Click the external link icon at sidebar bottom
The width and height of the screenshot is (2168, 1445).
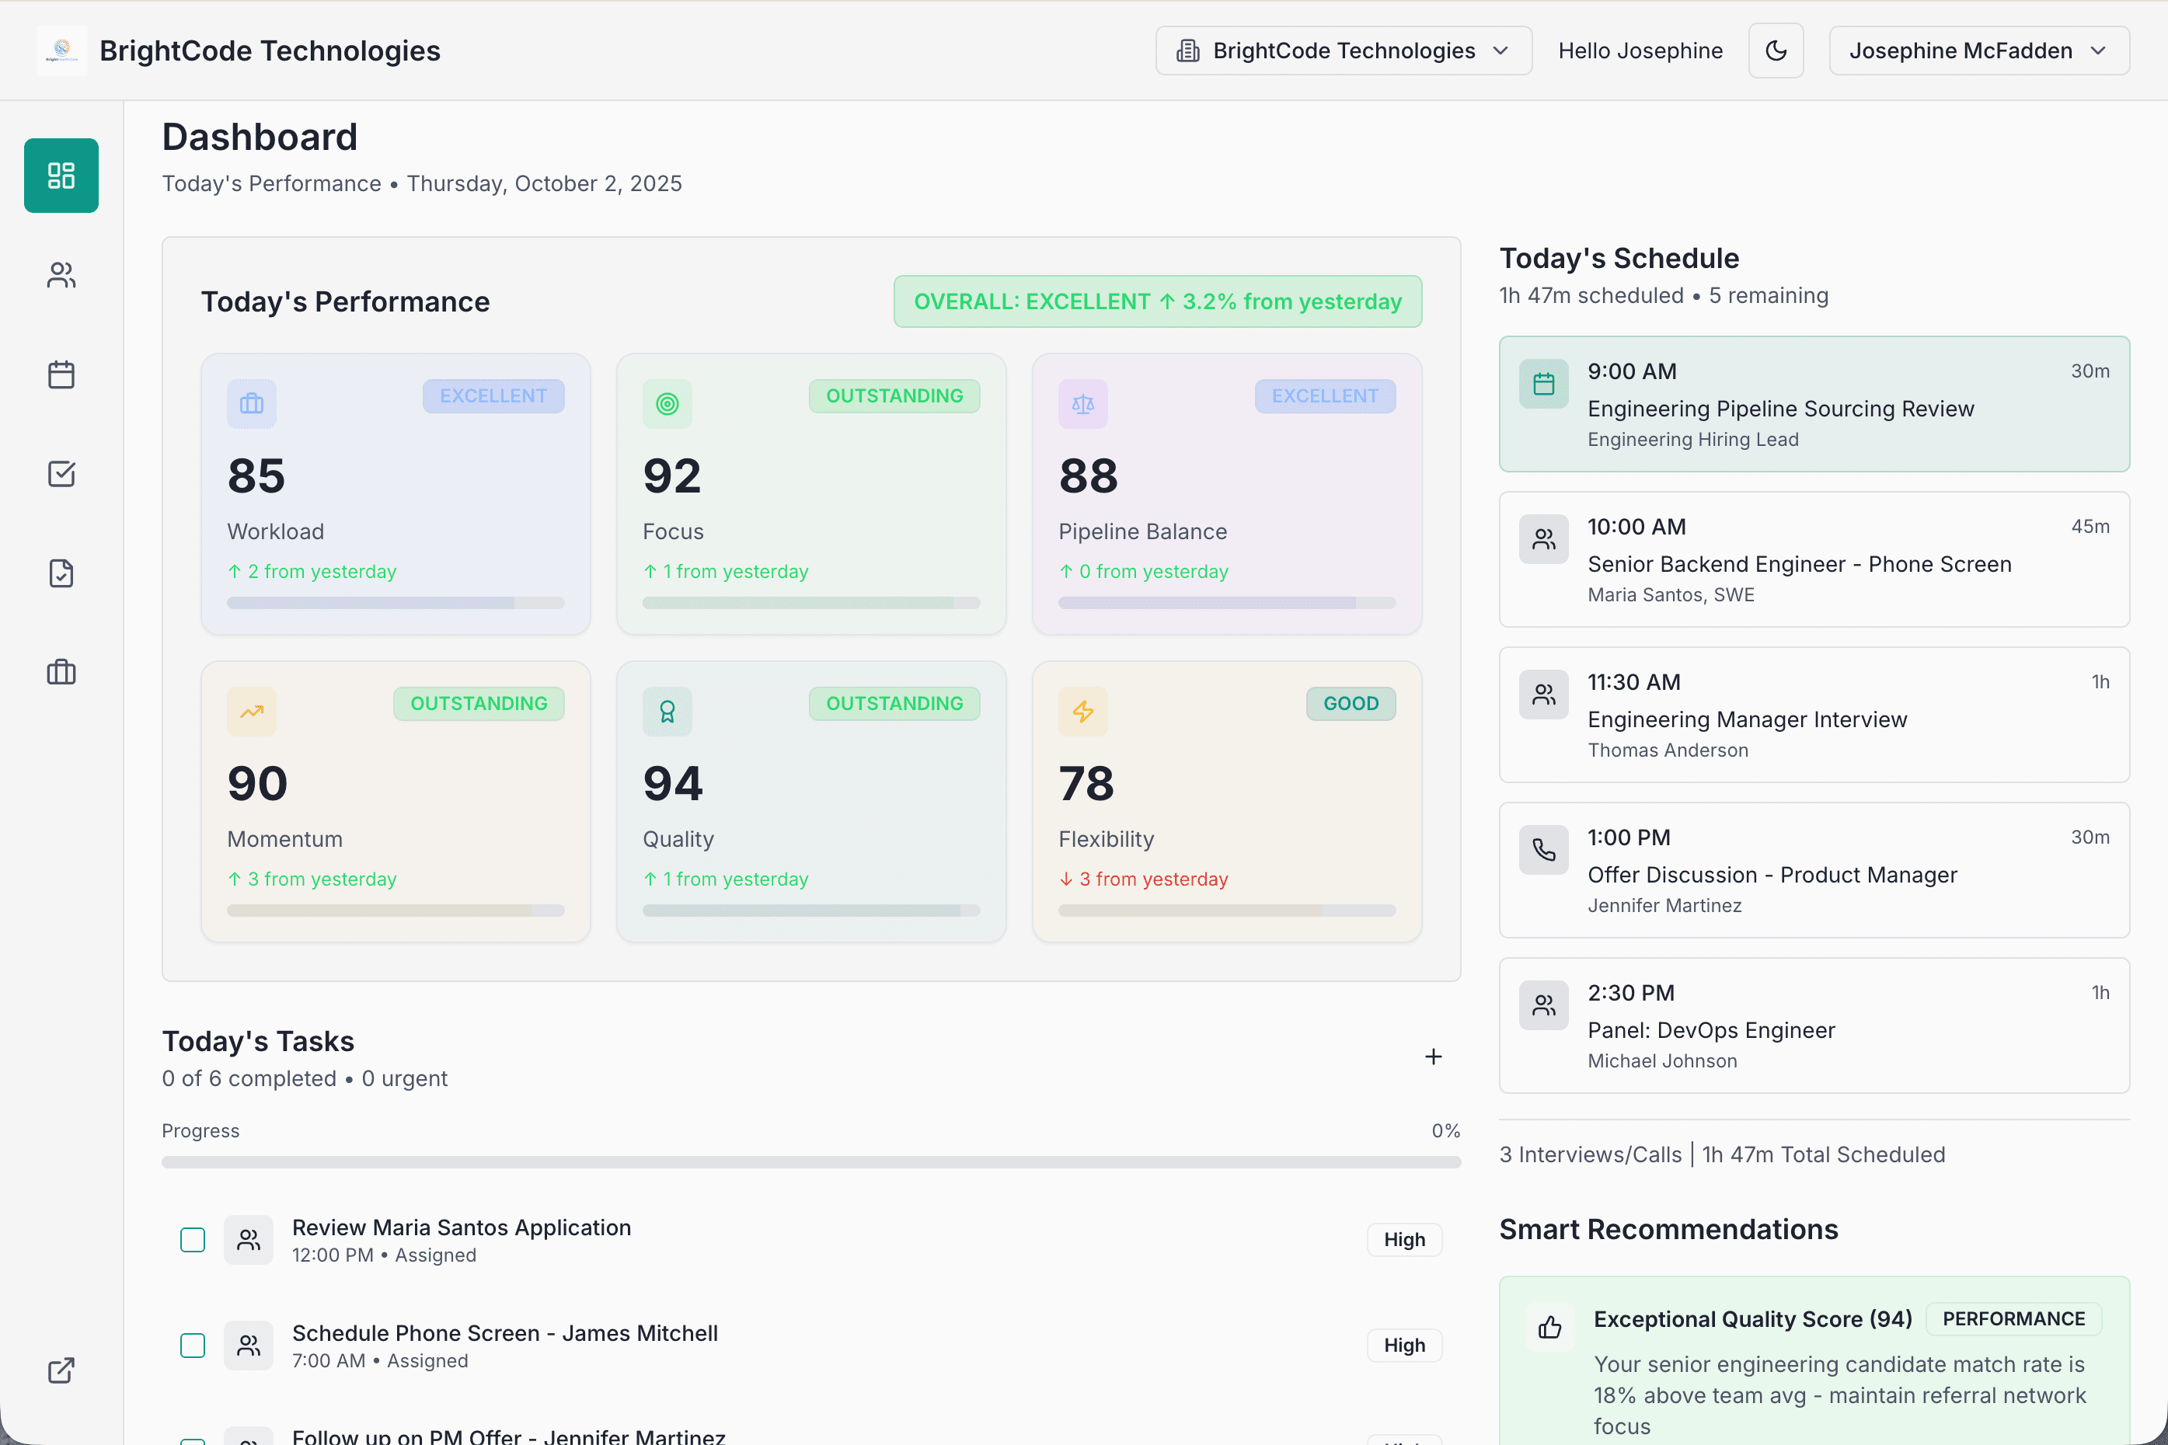tap(61, 1370)
